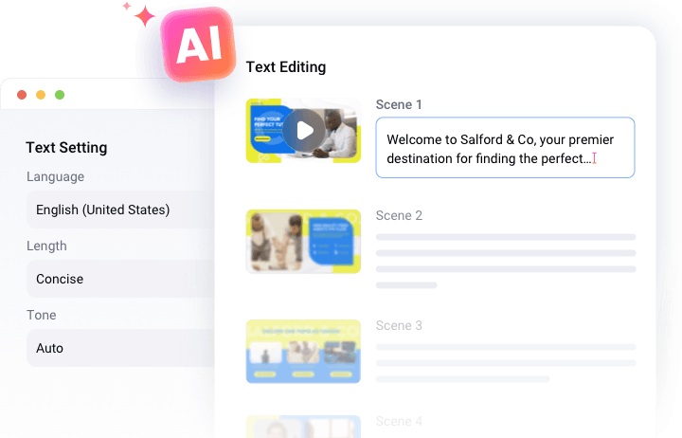Screen dimensions: 682x438
Task: Click the Text Editing heading
Action: point(286,67)
